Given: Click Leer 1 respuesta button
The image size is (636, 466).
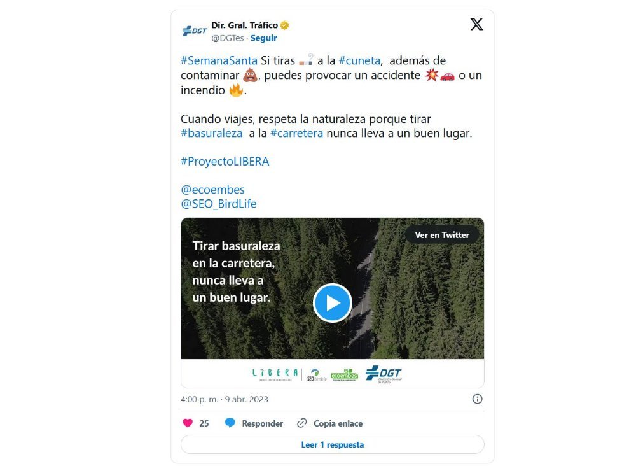Looking at the screenshot, I should pos(332,445).
